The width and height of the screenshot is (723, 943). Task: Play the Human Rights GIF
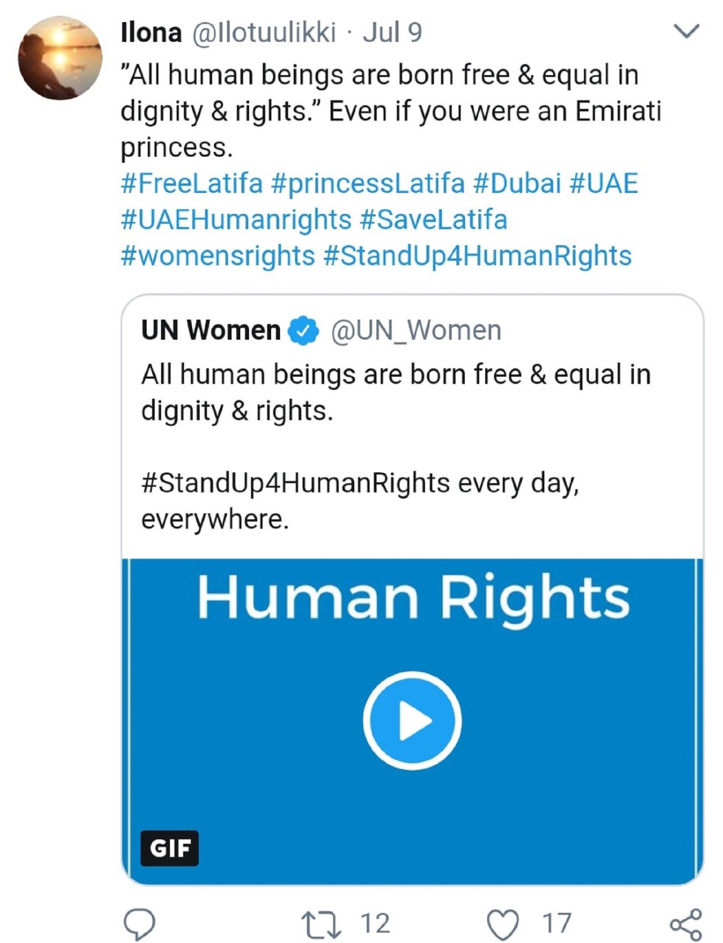[412, 720]
